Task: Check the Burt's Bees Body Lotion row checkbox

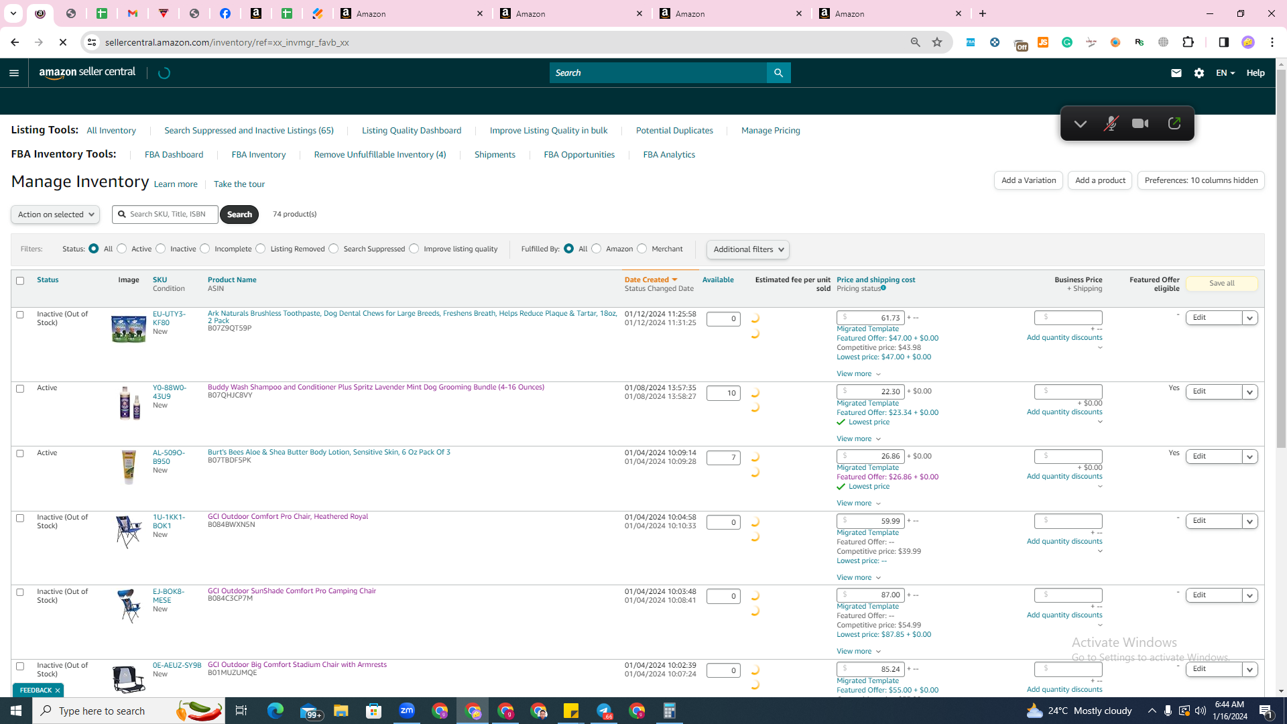Action: (20, 454)
